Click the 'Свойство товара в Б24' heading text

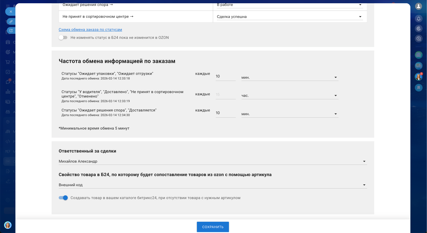tap(165, 175)
